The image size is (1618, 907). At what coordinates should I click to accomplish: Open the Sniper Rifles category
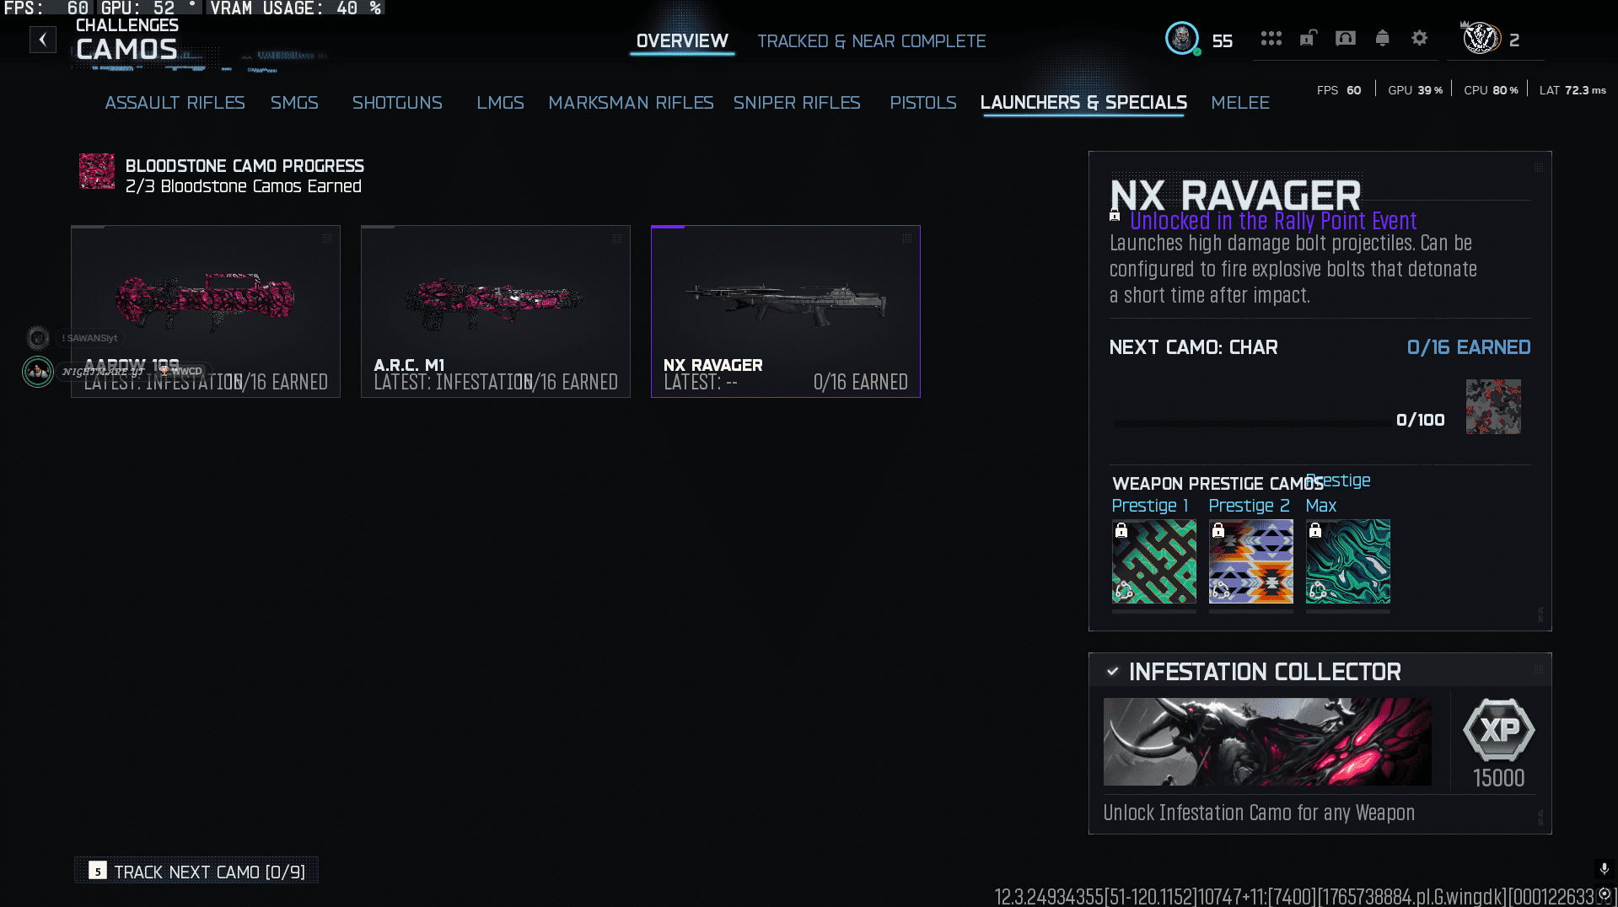pos(797,103)
